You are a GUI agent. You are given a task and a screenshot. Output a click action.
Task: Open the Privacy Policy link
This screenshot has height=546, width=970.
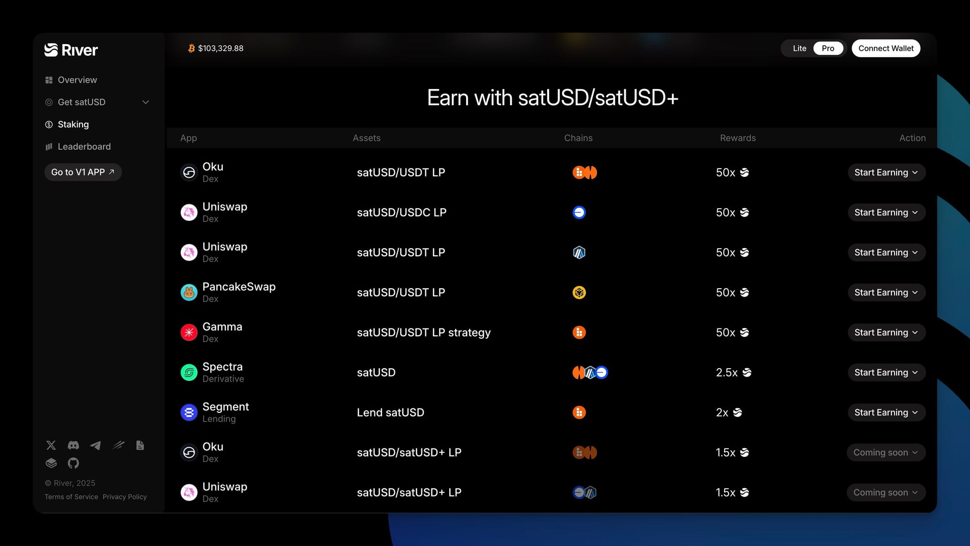125,497
